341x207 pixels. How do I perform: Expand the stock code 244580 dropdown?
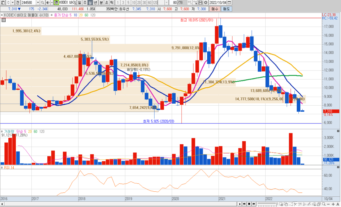tap(38, 3)
